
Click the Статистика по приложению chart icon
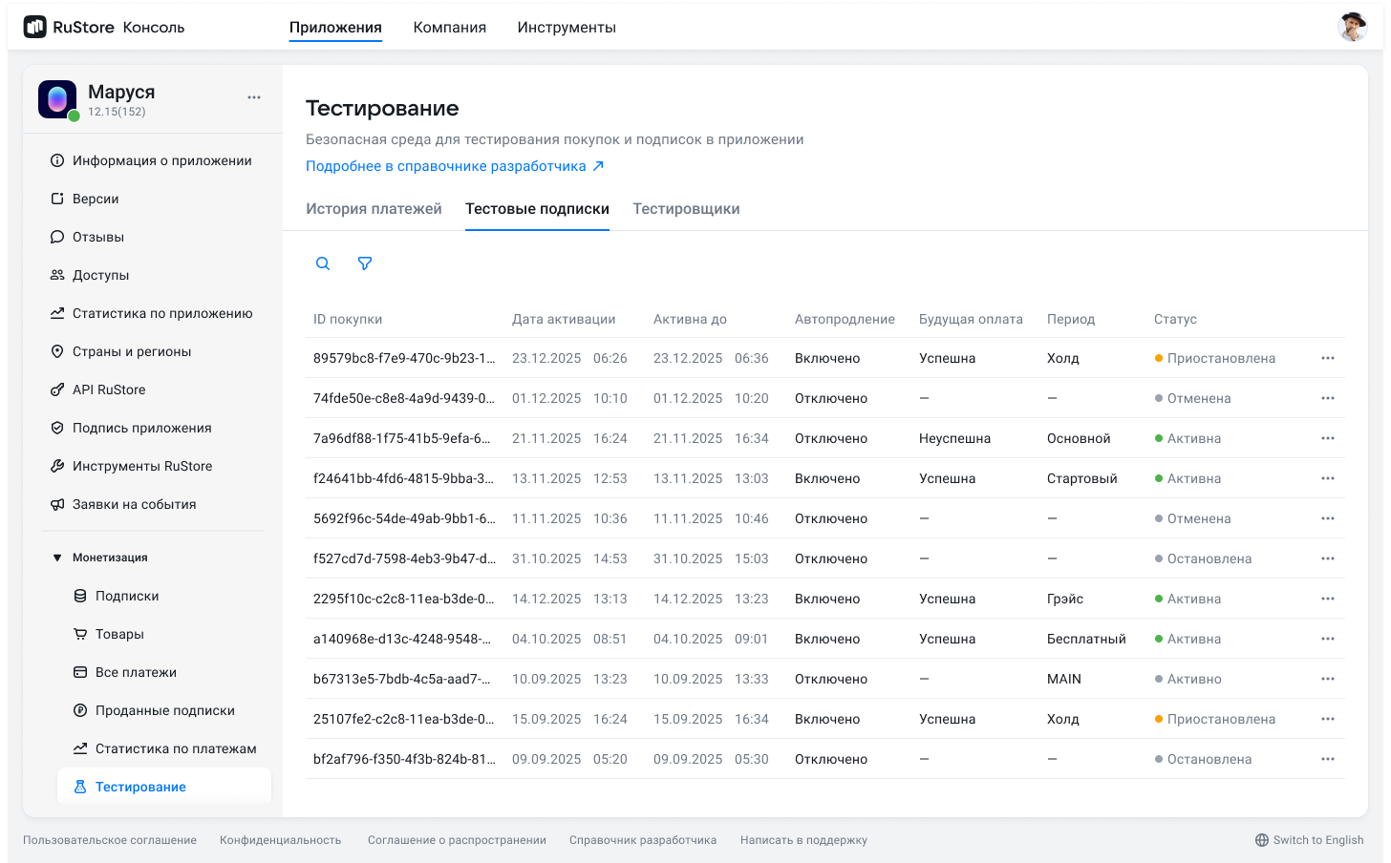click(x=59, y=313)
